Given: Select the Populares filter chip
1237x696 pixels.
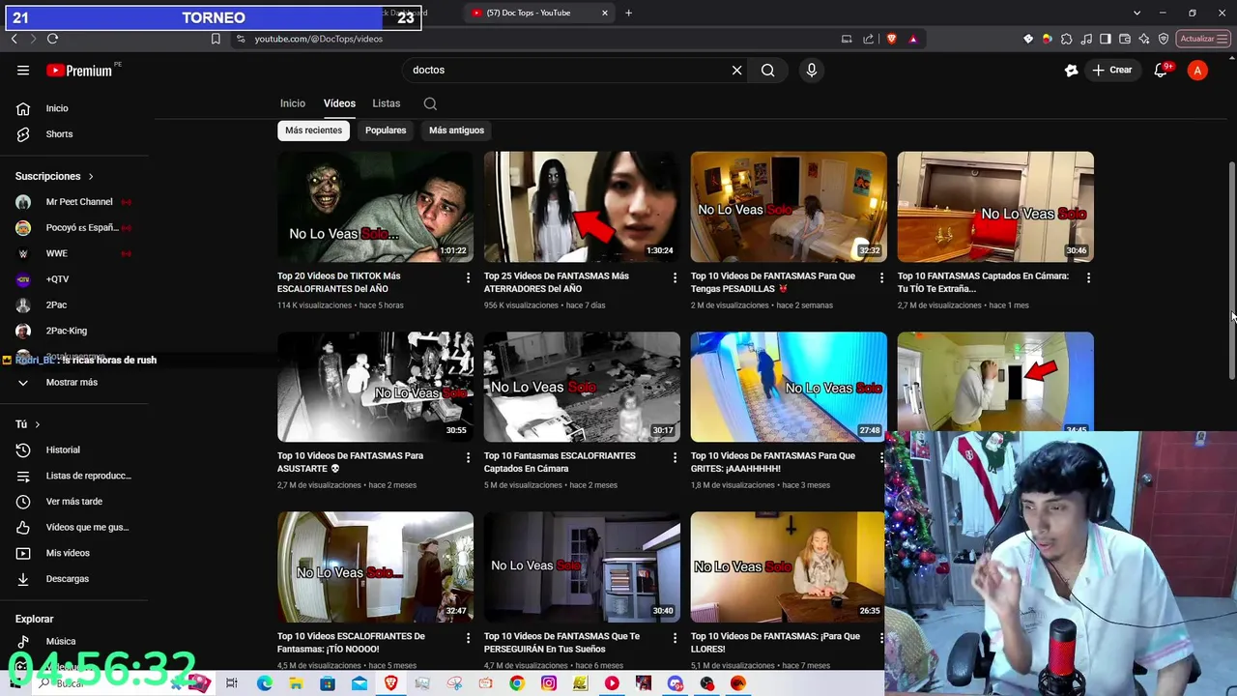Looking at the screenshot, I should pos(386,130).
